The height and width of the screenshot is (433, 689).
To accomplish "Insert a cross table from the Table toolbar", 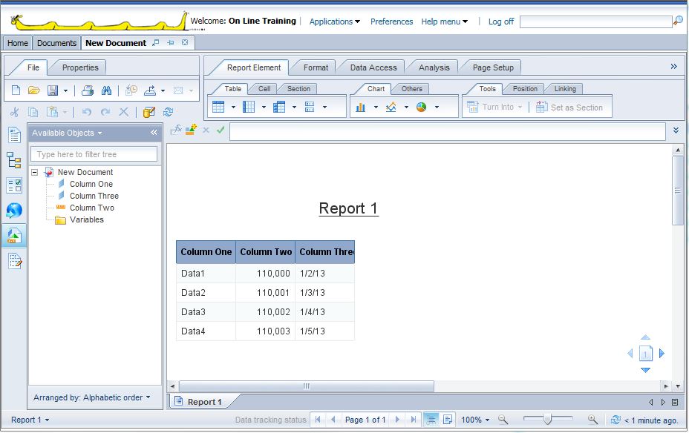I will [x=279, y=107].
